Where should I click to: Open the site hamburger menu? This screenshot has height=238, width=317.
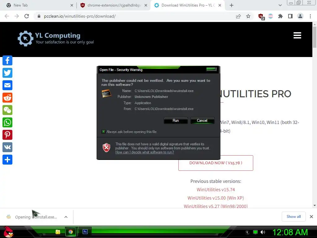pyautogui.click(x=297, y=35)
